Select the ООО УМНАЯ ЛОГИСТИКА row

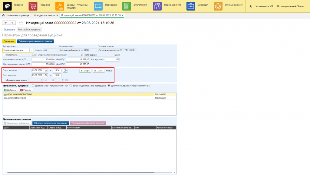[90, 94]
